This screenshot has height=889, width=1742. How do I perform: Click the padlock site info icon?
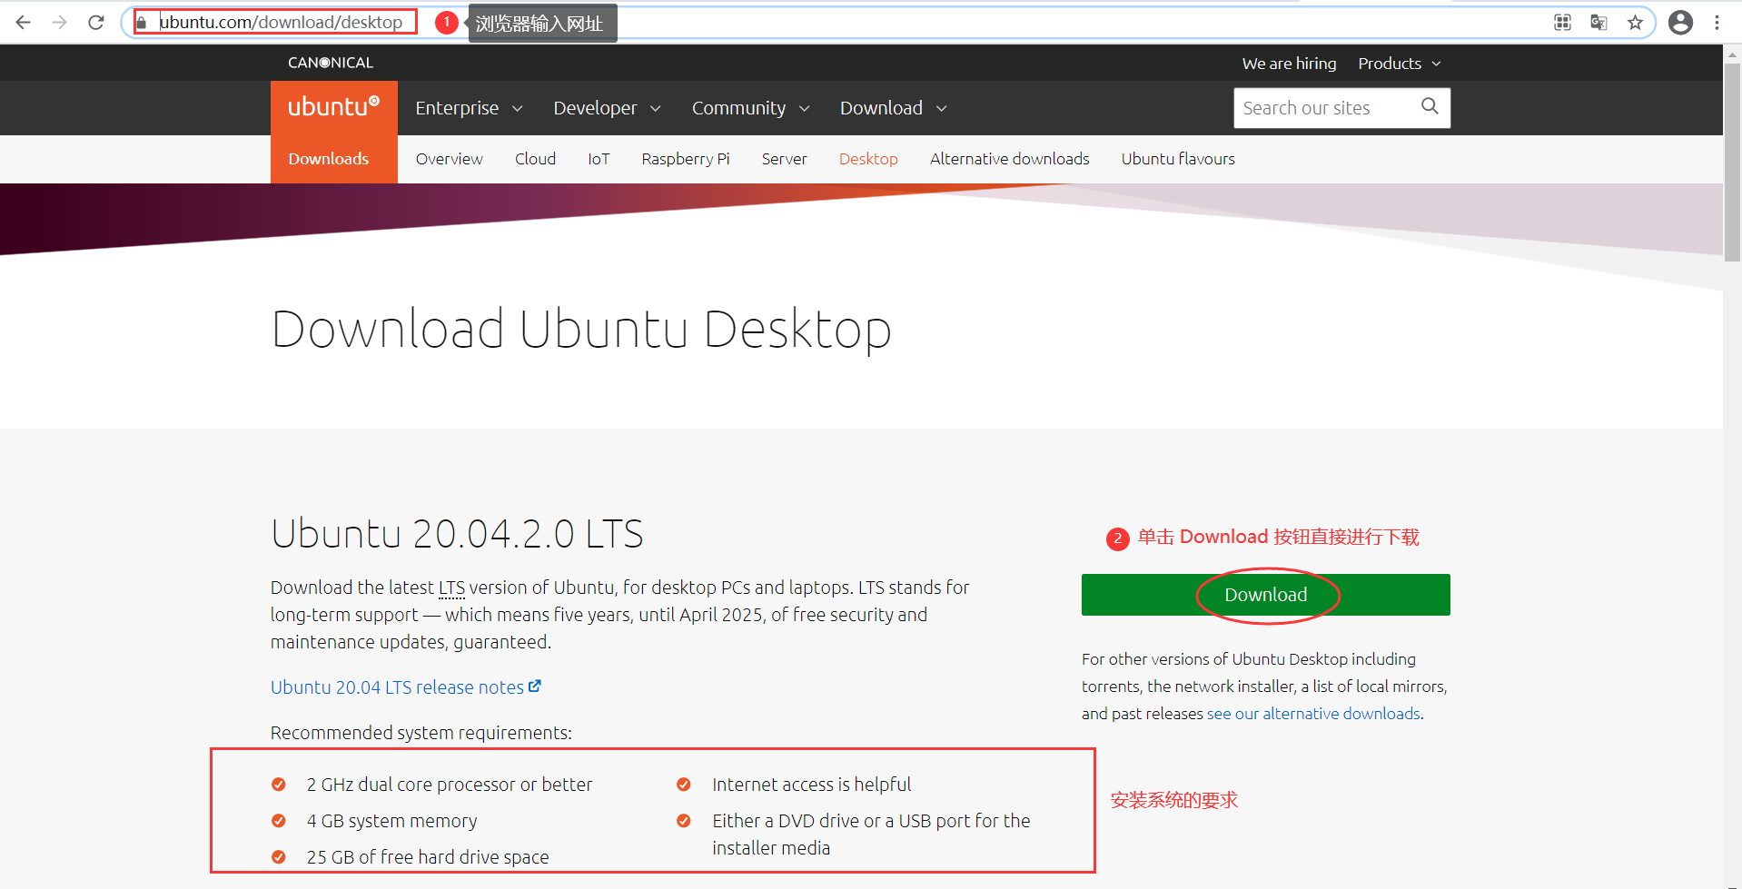click(142, 23)
